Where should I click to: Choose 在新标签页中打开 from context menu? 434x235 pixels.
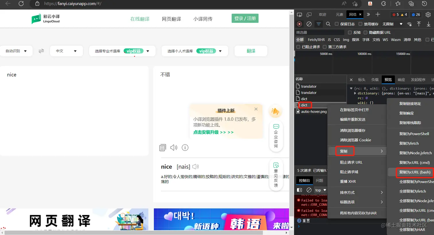(x=354, y=110)
